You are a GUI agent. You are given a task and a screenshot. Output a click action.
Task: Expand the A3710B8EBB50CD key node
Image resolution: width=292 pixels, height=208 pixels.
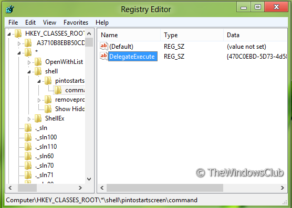(19, 43)
